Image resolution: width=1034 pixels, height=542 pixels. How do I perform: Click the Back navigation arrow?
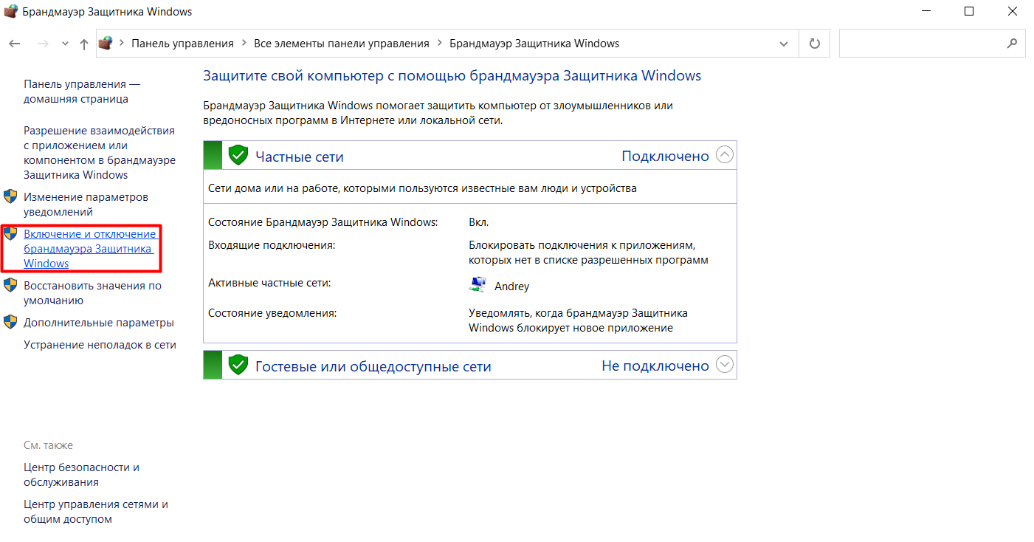14,44
